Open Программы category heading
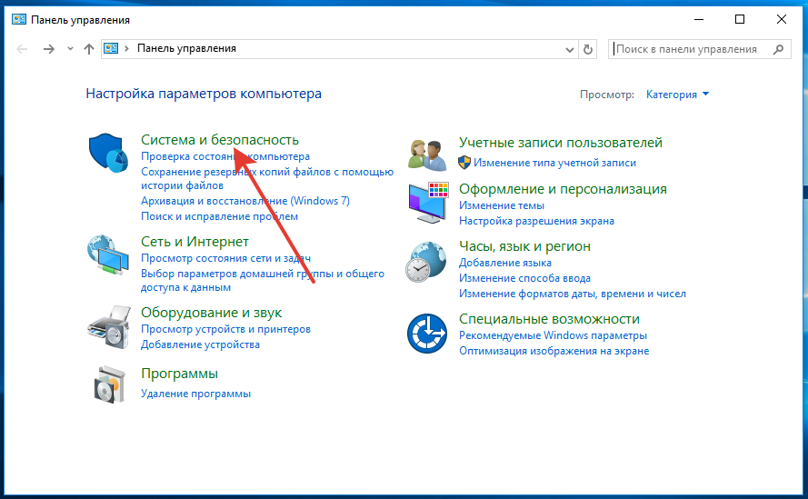Viewport: 808px width, 499px height. (179, 374)
